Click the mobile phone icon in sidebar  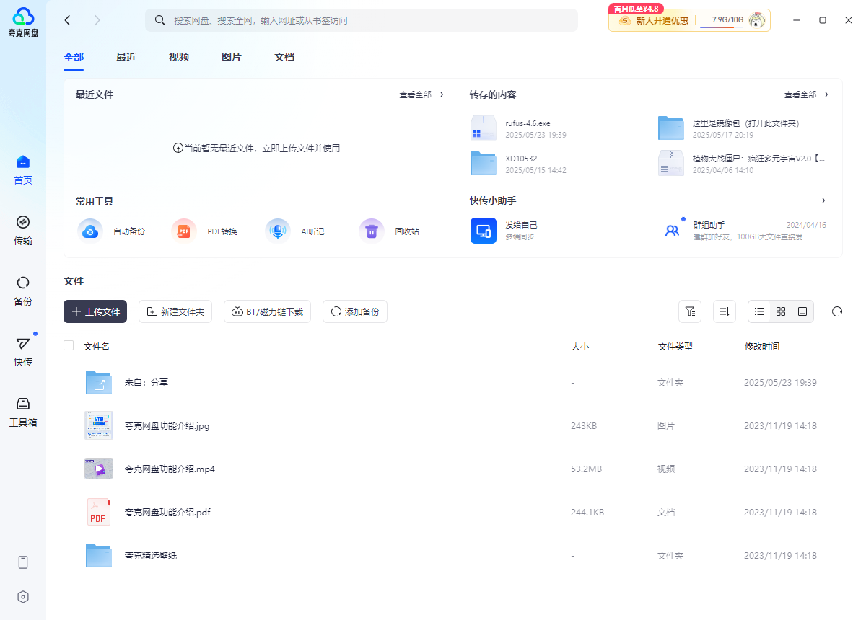[23, 562]
